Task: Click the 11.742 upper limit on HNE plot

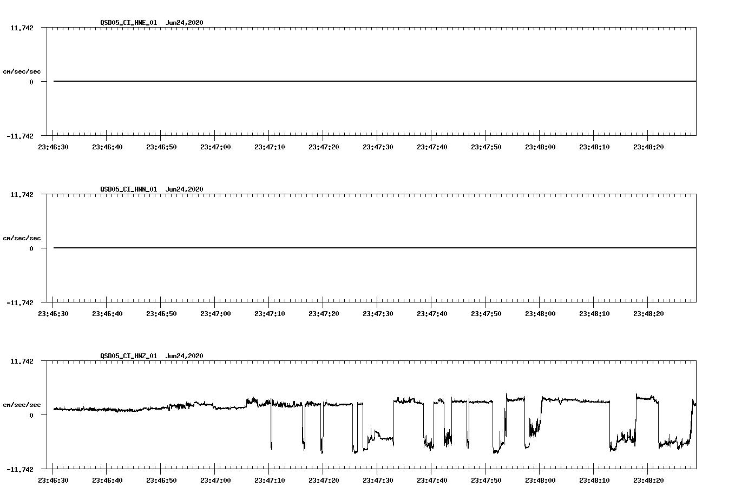Action: click(22, 28)
